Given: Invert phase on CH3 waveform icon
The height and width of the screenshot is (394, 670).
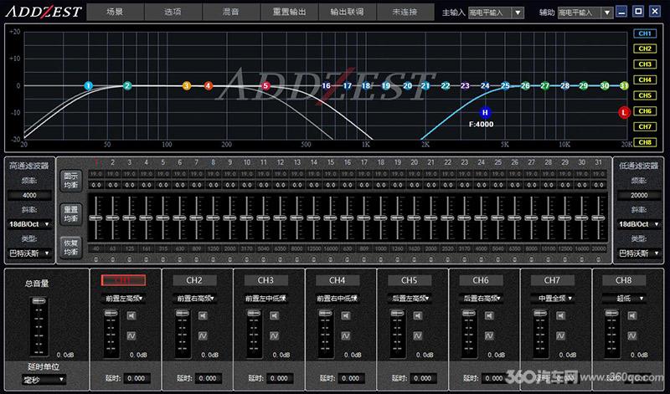Looking at the screenshot, I should click(x=275, y=336).
